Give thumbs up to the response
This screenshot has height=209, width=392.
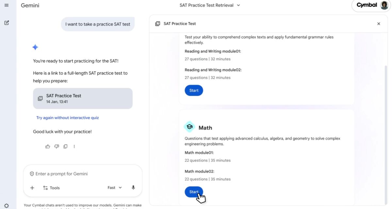48,147
